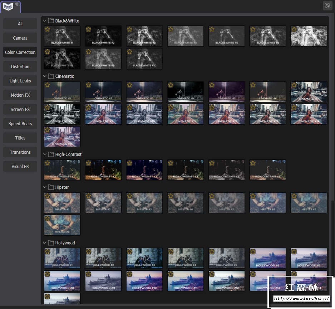
Task: Star the High-Contrast #6 preset
Action: (253, 163)
